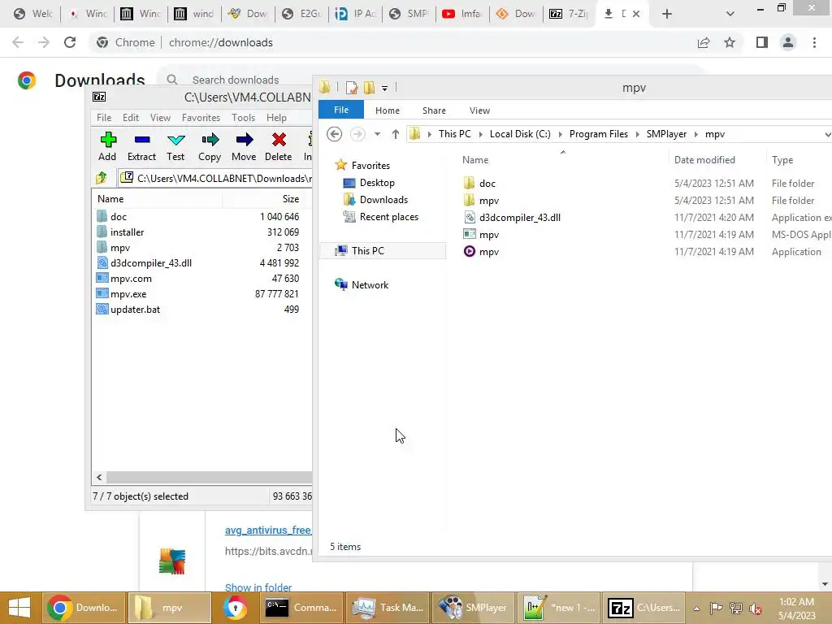Open the Share tab in Explorer ribbon
Image resolution: width=832 pixels, height=624 pixels.
click(x=434, y=110)
